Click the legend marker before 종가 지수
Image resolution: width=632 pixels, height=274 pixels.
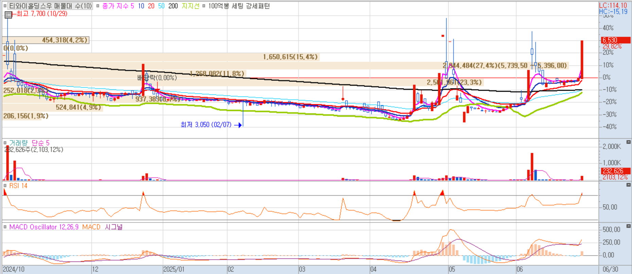[x=98, y=6]
